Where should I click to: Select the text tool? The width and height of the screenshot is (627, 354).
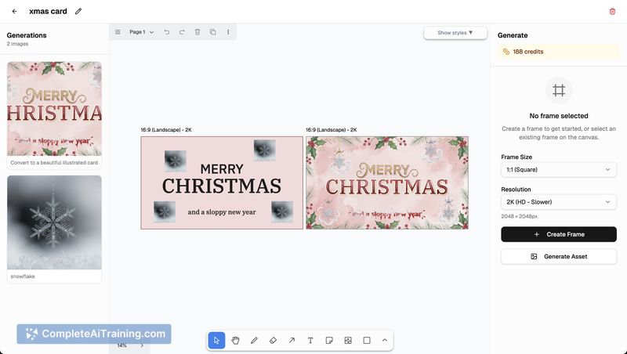(310, 341)
